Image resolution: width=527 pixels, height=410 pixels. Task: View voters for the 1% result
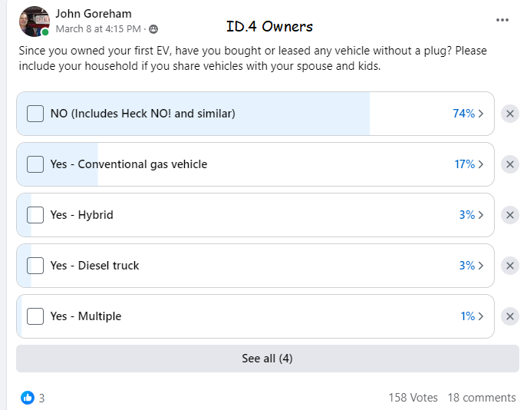472,316
